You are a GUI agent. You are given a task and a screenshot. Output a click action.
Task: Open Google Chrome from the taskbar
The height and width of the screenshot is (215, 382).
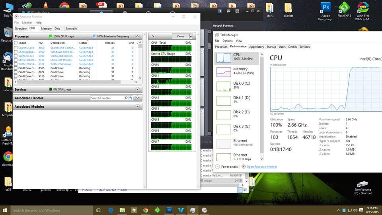(146, 210)
